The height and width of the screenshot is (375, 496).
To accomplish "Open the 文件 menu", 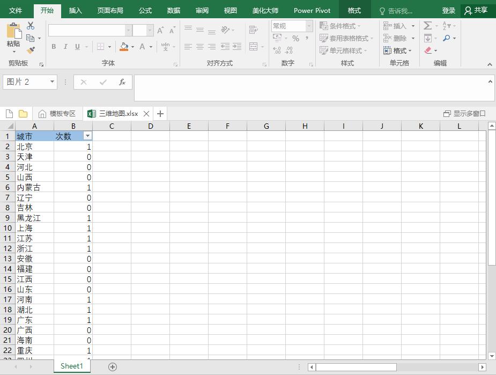I will 16,10.
